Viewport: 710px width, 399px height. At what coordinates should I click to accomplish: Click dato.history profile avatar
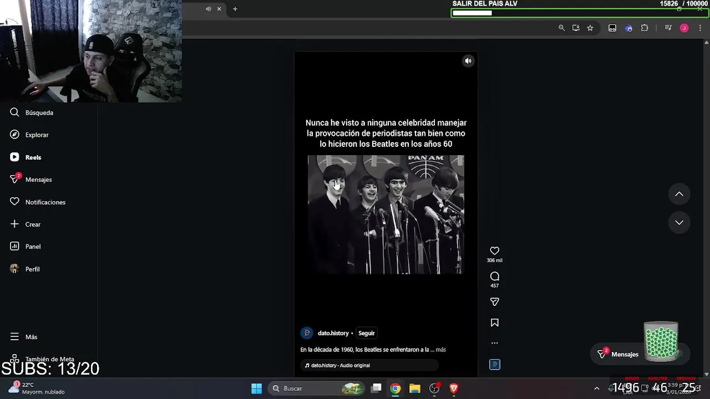(x=307, y=333)
